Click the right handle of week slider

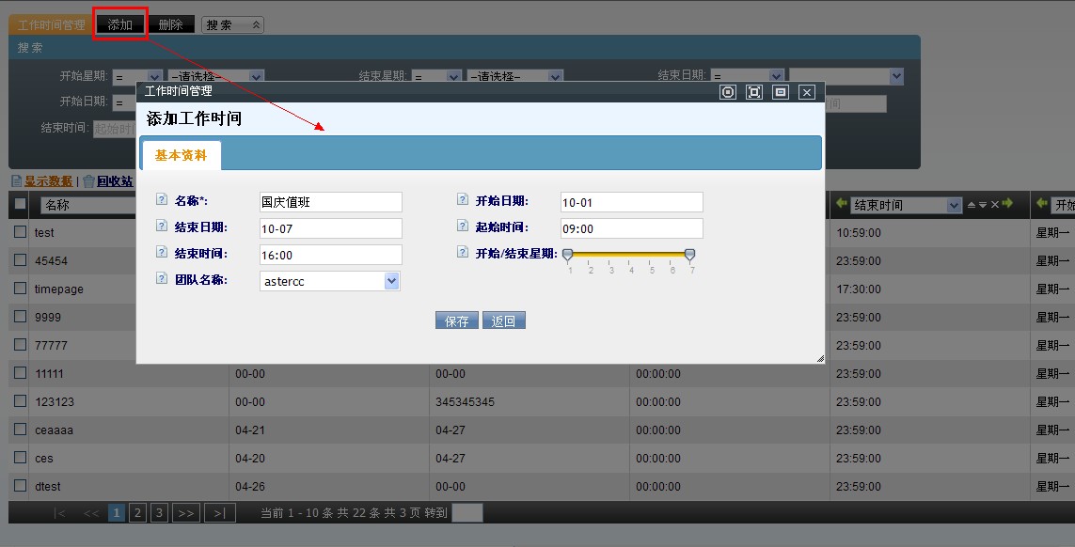pyautogui.click(x=689, y=255)
